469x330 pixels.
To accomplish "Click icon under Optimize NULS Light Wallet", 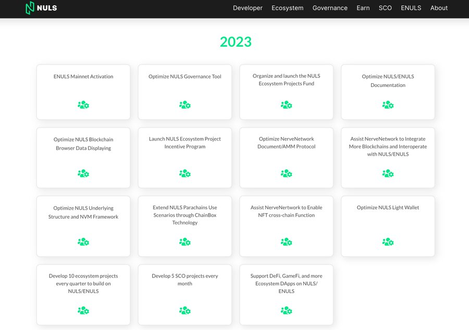I will (388, 242).
